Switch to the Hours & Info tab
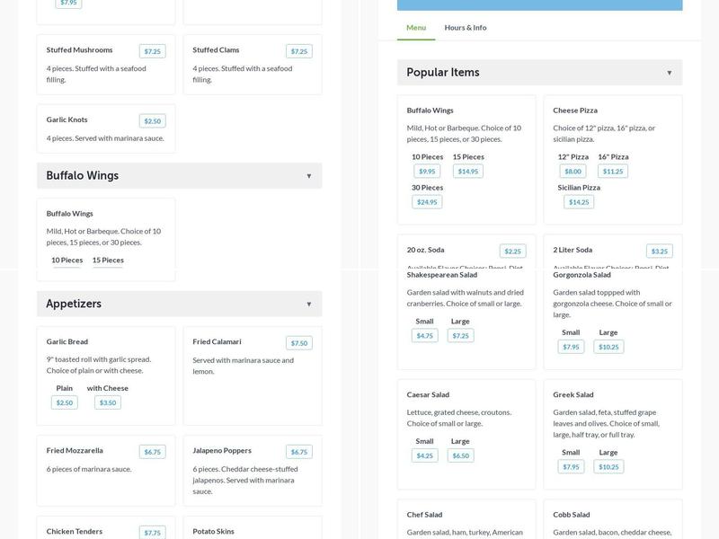719x539 pixels. coord(465,28)
